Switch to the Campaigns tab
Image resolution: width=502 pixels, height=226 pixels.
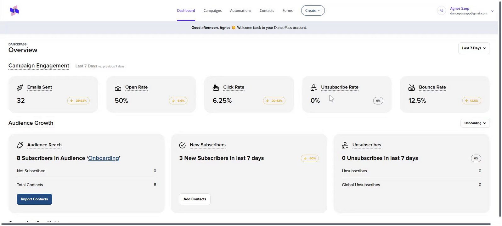point(212,11)
